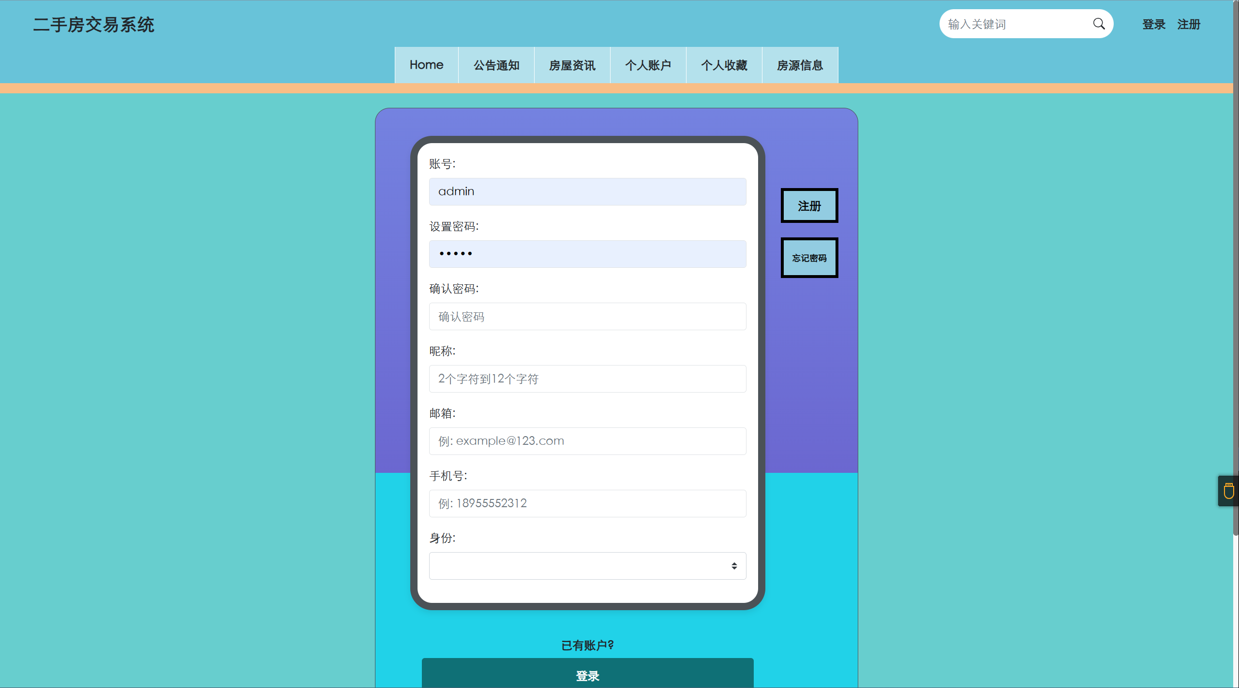Click the floating side widget icon
The image size is (1239, 688).
(1228, 491)
